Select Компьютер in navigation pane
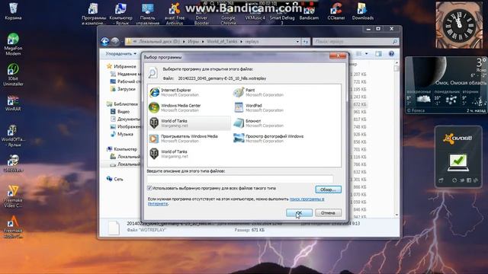Viewport: 488px width, 274px height. click(x=122, y=149)
